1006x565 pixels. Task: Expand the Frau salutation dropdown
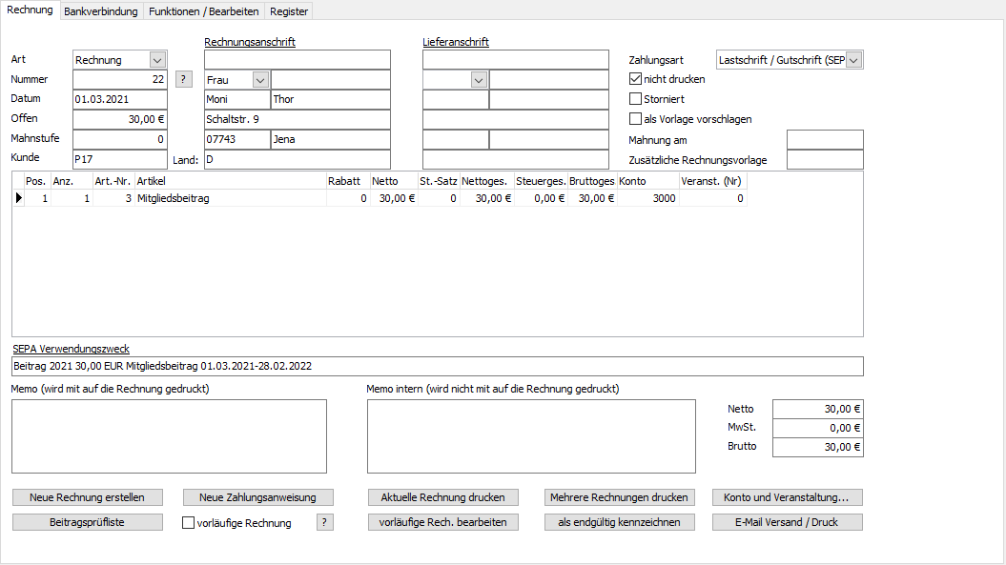(x=259, y=80)
